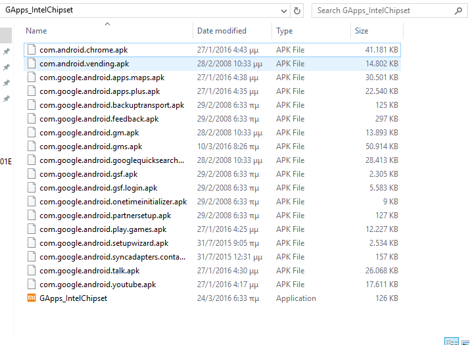
Task: Select com.google.android.talk.apk
Action: pyautogui.click(x=89, y=270)
